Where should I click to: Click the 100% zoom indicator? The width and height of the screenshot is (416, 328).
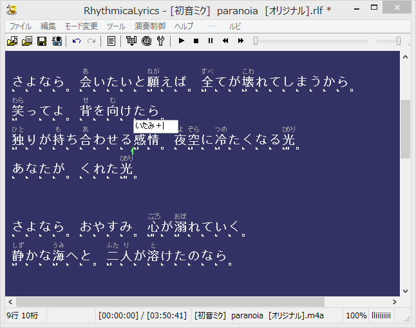point(356,316)
